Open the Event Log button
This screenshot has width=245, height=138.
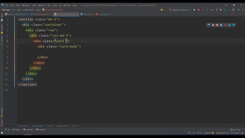pyautogui.click(x=235, y=130)
